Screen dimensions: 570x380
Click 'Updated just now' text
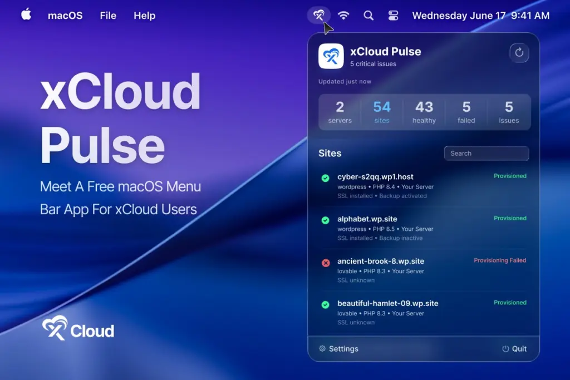pyautogui.click(x=345, y=81)
